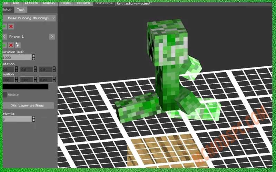This screenshot has height=172, width=276.
Task: Click the creeper model's head in the viewport
Action: pyautogui.click(x=168, y=42)
